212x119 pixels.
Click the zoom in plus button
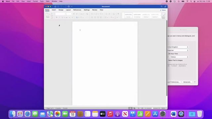pyautogui.click(x=159, y=108)
